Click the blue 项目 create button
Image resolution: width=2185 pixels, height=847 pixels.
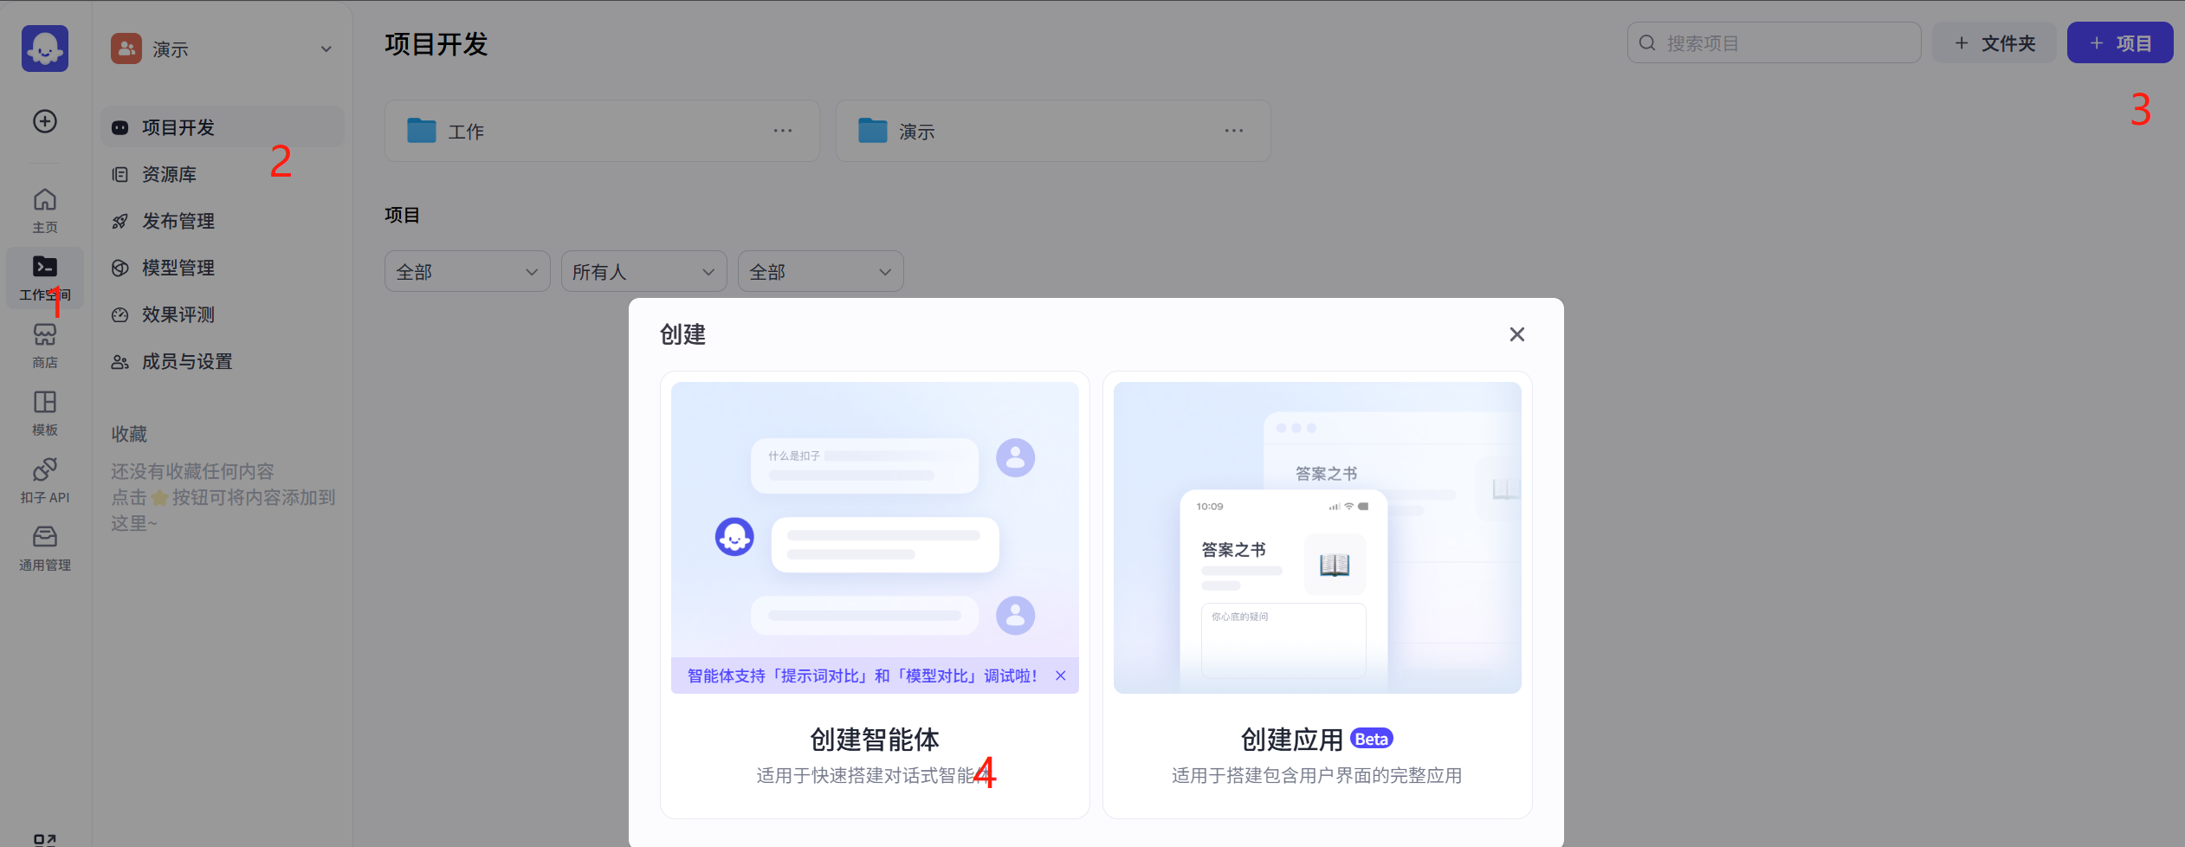click(2119, 43)
